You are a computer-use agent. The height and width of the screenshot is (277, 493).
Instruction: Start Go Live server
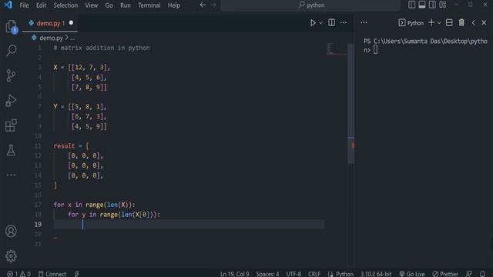click(412, 274)
